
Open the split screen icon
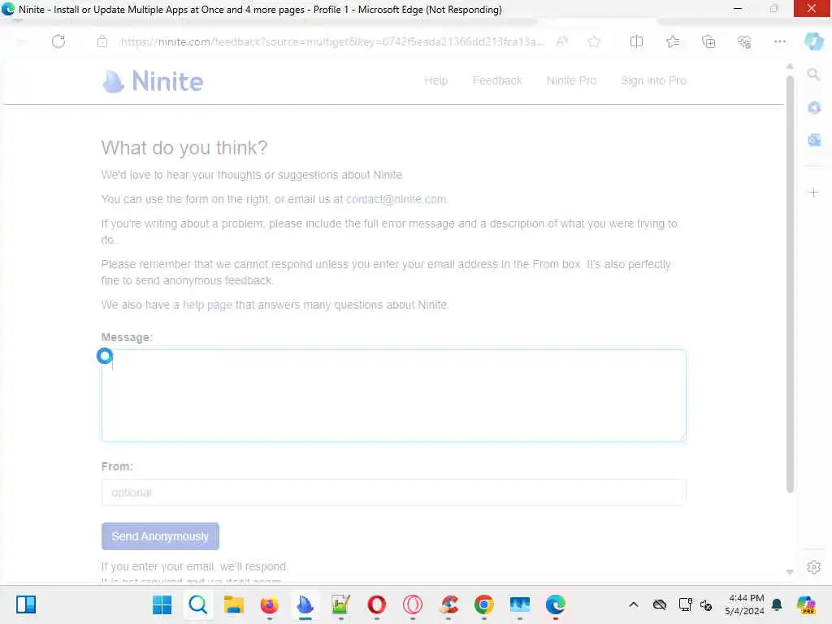[636, 41]
